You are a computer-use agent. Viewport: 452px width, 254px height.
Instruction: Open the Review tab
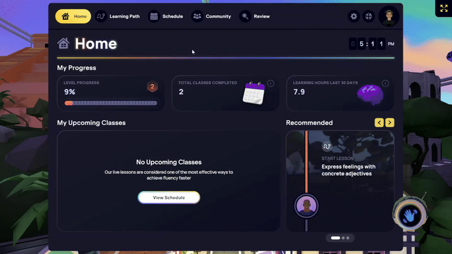(255, 16)
